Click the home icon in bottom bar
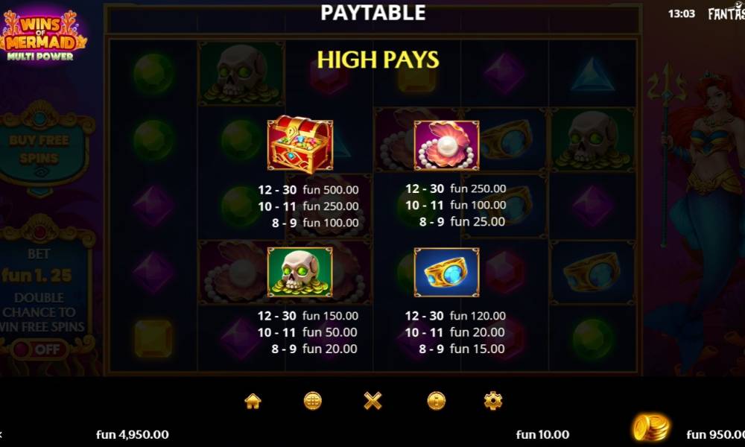745x447 pixels. pyautogui.click(x=253, y=402)
